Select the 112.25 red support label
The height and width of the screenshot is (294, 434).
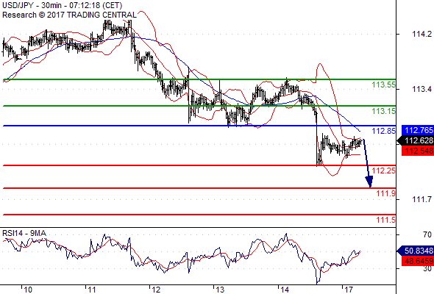click(384, 171)
